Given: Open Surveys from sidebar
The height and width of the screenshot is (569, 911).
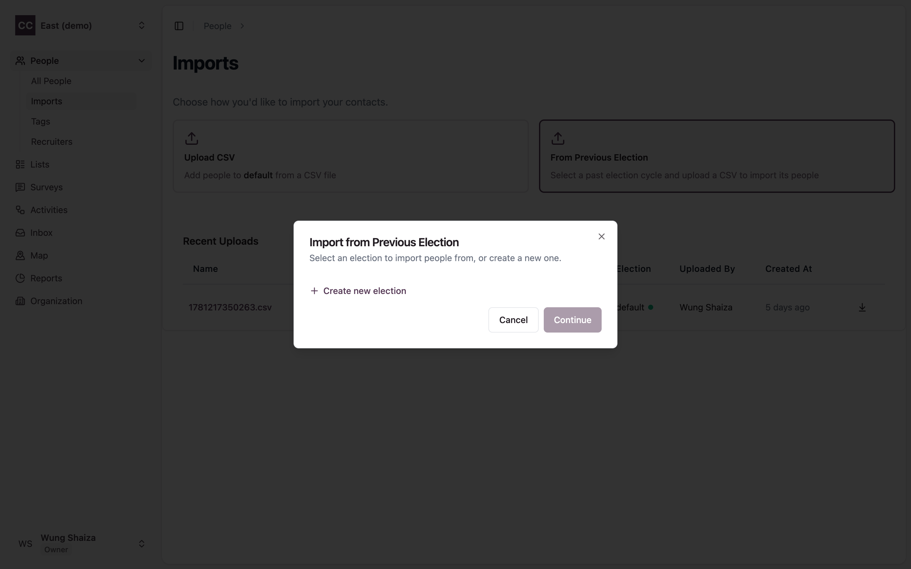Looking at the screenshot, I should click(x=46, y=187).
